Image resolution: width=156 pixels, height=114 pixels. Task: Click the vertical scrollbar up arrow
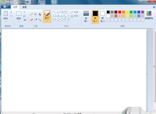[x=154, y=30]
